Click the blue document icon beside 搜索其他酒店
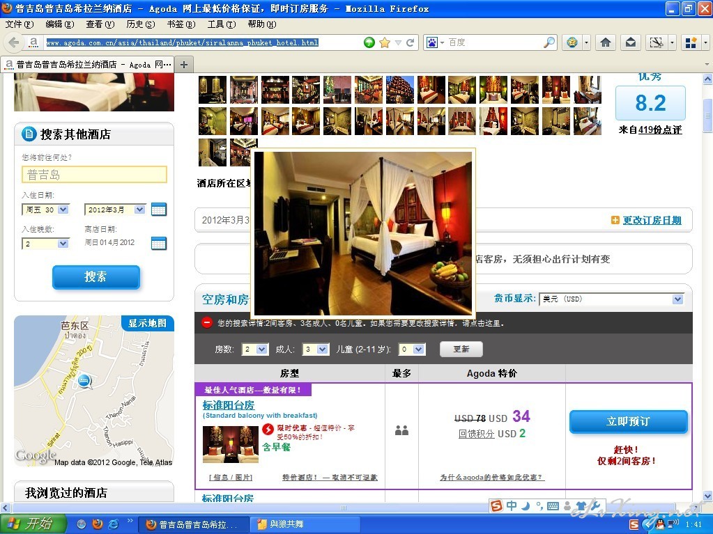The height and width of the screenshot is (534, 713). pyautogui.click(x=29, y=134)
